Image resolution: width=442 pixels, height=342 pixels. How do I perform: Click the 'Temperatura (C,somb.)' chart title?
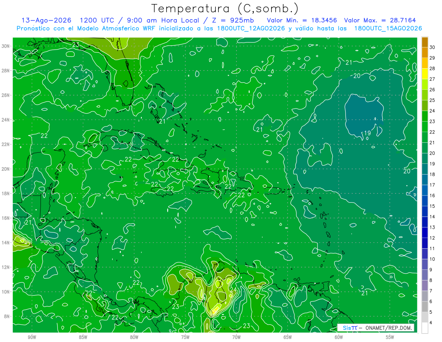click(225, 8)
